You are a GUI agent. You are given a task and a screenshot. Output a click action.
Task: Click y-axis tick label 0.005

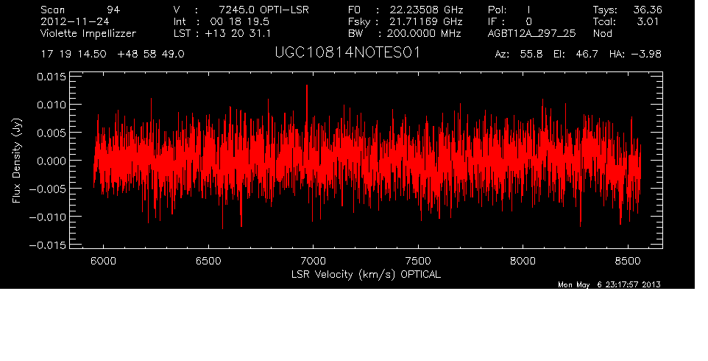click(51, 133)
